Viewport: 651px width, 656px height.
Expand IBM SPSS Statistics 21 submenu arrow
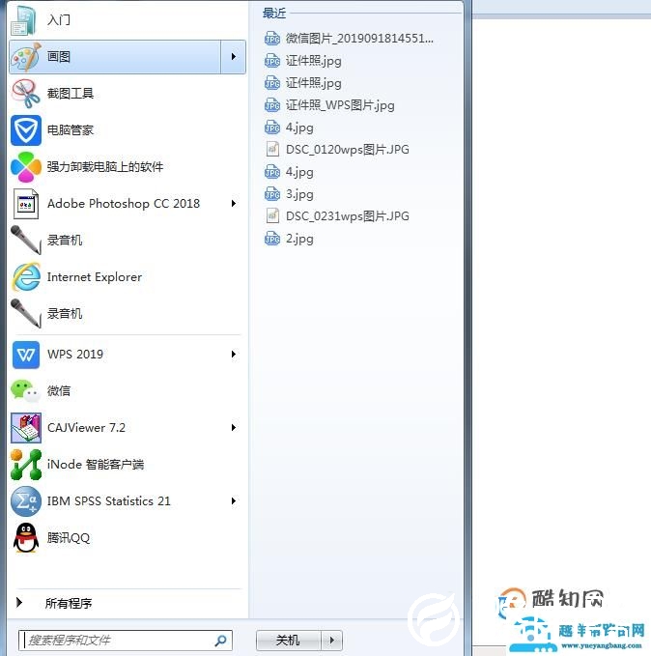tap(234, 501)
